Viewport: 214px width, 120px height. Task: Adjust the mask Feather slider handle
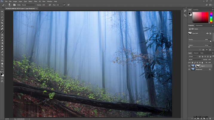[189, 47]
